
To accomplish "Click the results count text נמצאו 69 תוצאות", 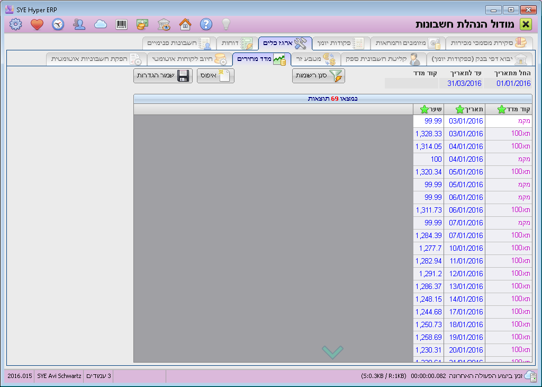I will point(332,99).
